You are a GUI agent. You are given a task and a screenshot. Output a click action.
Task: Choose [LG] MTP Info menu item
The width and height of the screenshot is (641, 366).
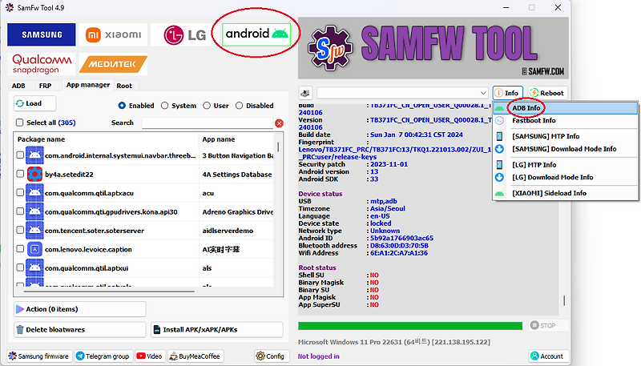point(566,165)
